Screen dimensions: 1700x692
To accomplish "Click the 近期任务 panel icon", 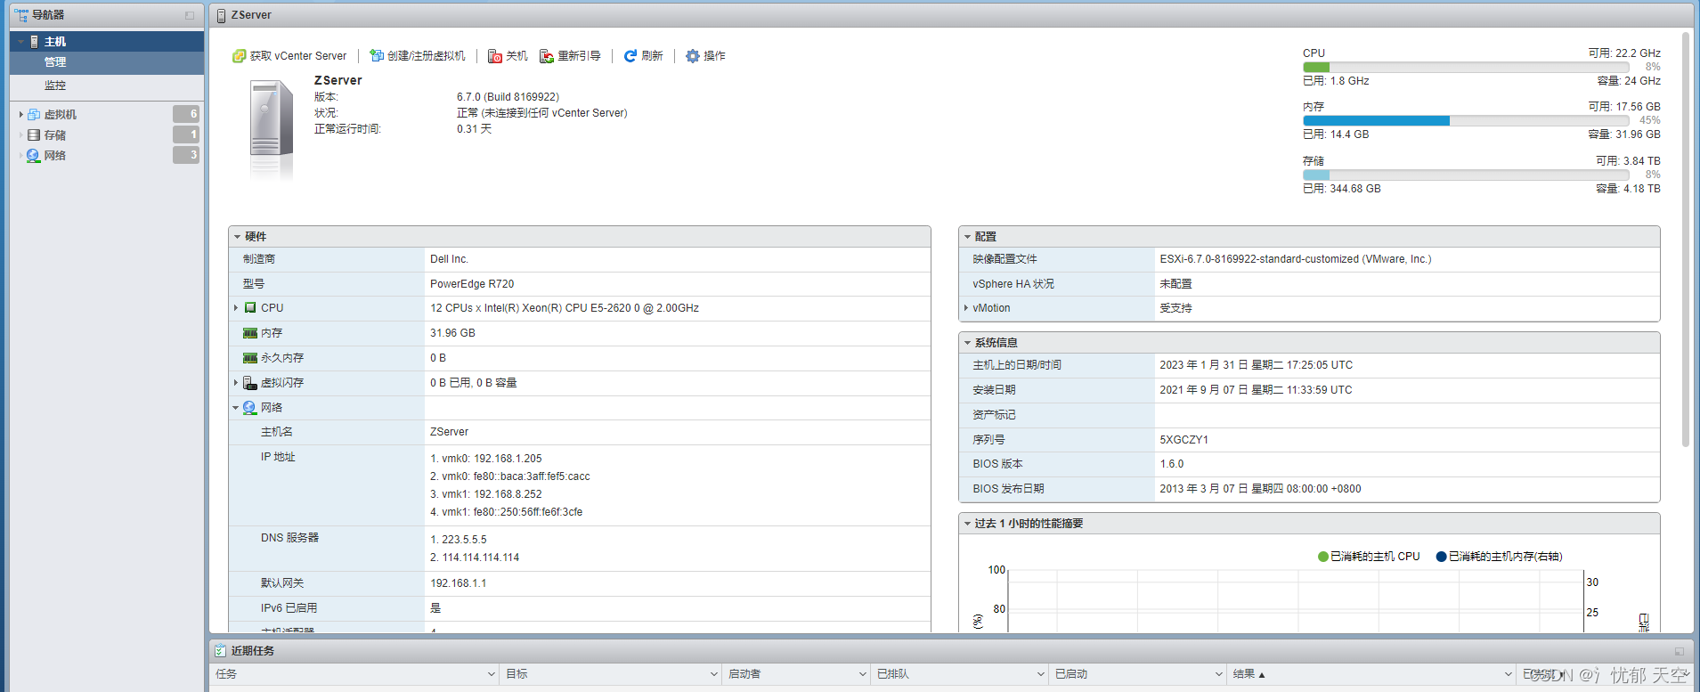I will tap(221, 651).
